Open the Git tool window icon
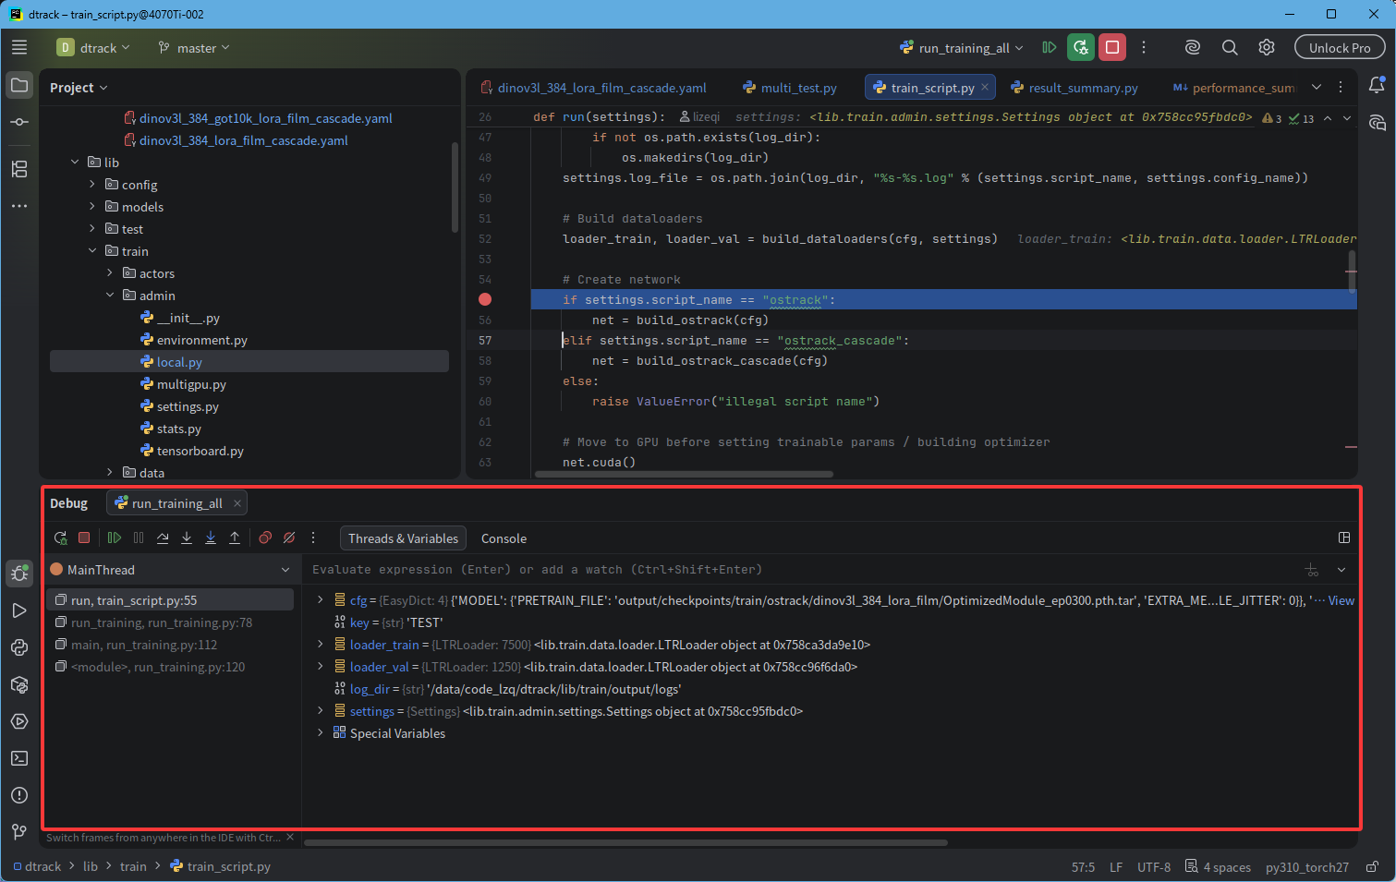1396x882 pixels. tap(19, 832)
